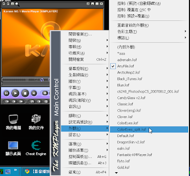Apply Classic.ksf skin
Image resolution: width=190 pixels, height=176 pixels.
coord(149,104)
